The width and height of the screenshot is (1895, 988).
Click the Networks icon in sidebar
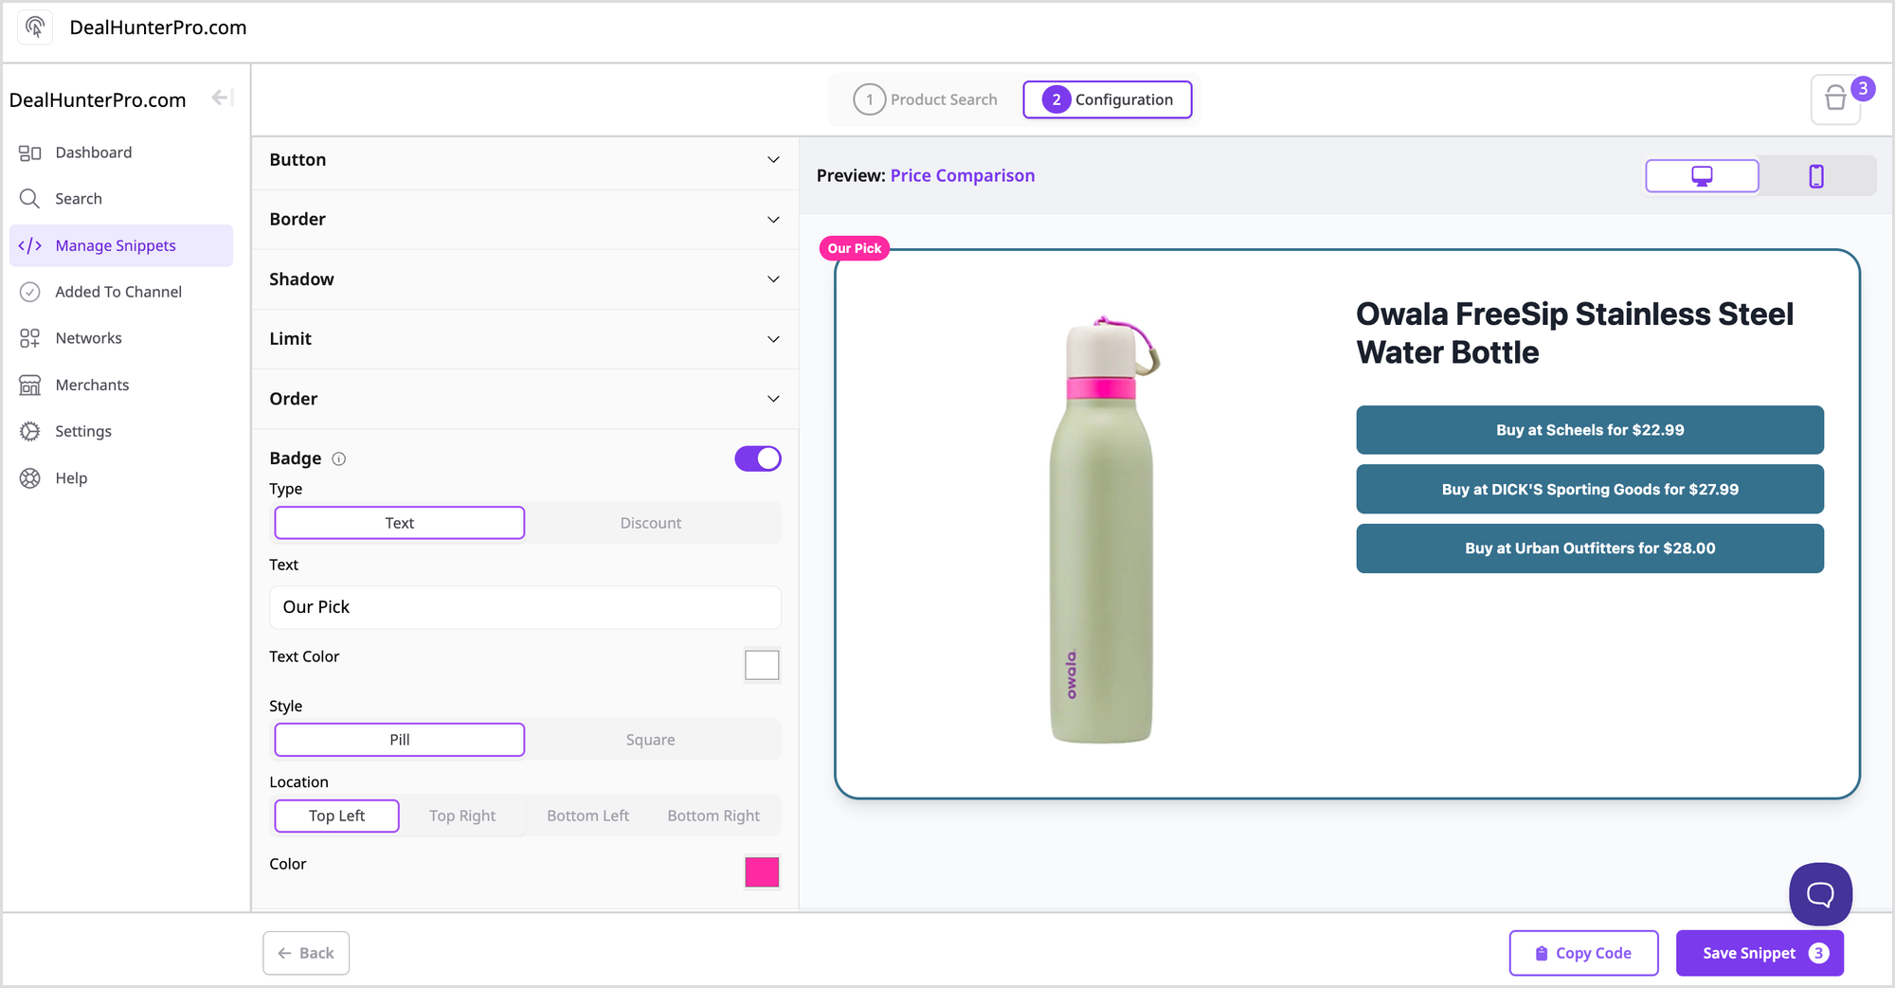coord(30,338)
